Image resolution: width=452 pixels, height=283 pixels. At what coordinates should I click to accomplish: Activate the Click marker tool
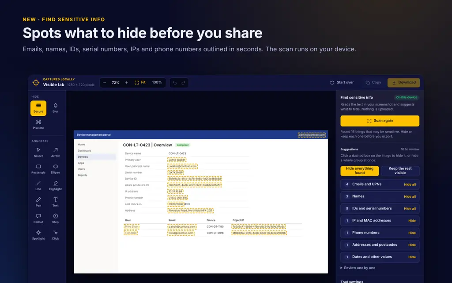pos(55,235)
